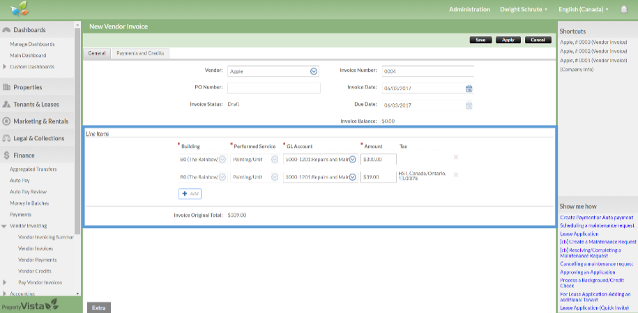Switch to Payments and Credits tab
The height and width of the screenshot is (313, 638).
pos(140,53)
